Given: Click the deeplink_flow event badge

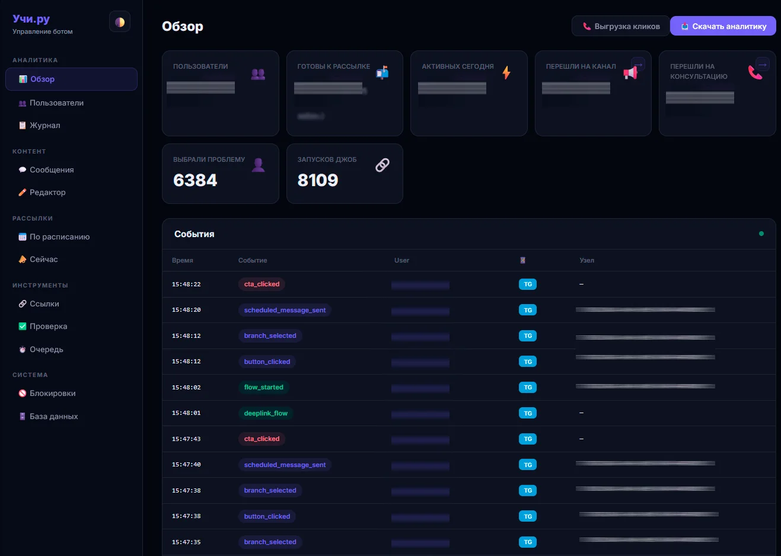Looking at the screenshot, I should point(266,413).
